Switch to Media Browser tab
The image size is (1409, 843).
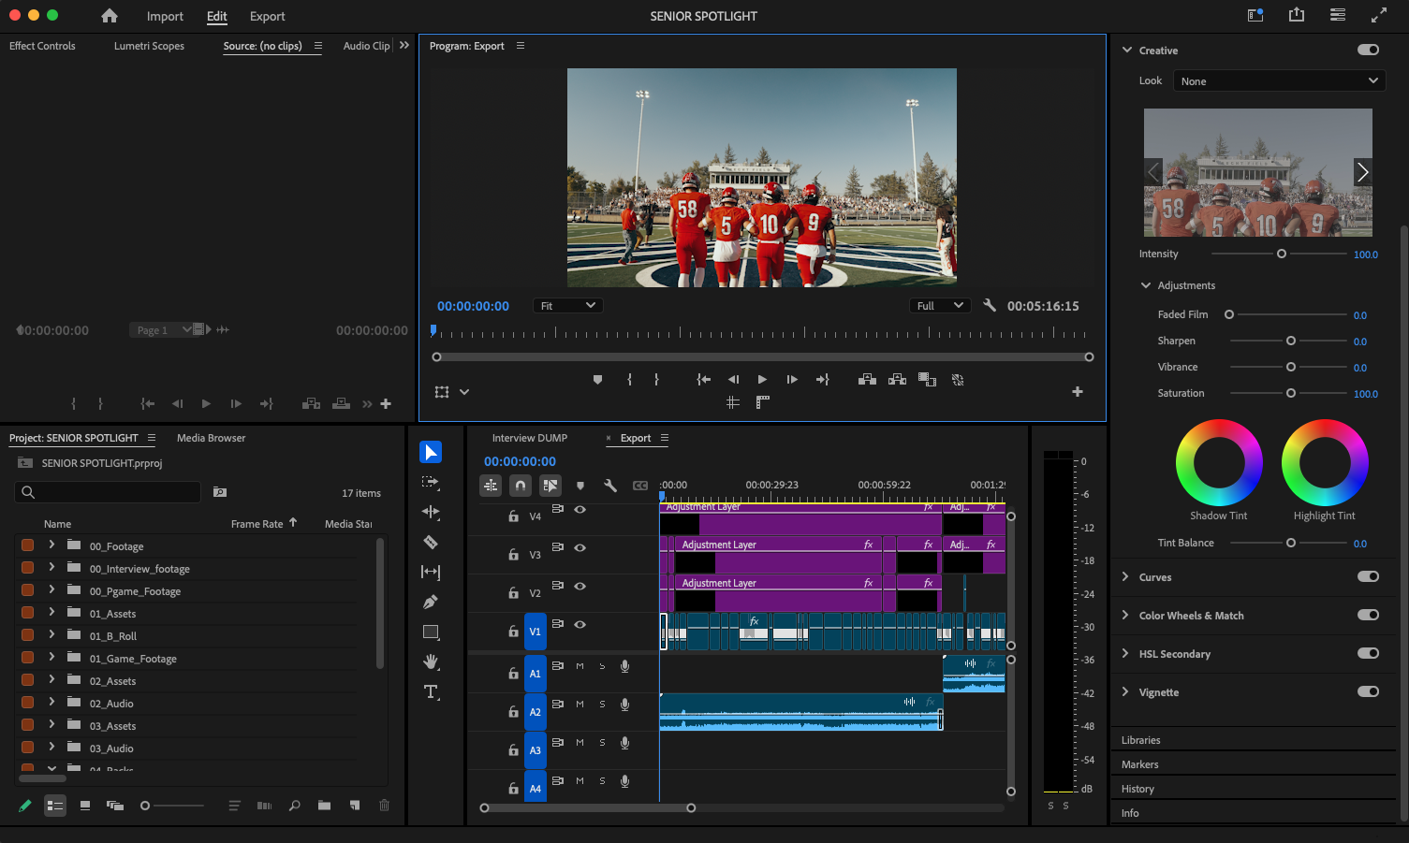[x=211, y=438]
